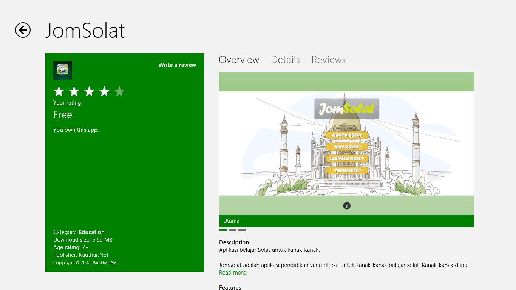Set rating to two stars
The image size is (516, 290).
(x=74, y=91)
